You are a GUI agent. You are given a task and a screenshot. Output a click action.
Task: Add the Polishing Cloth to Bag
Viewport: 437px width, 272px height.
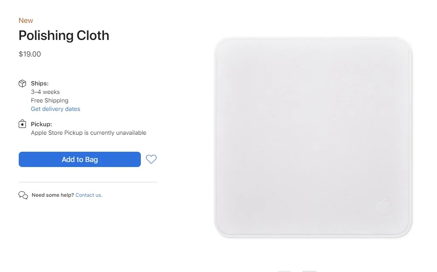pos(80,159)
